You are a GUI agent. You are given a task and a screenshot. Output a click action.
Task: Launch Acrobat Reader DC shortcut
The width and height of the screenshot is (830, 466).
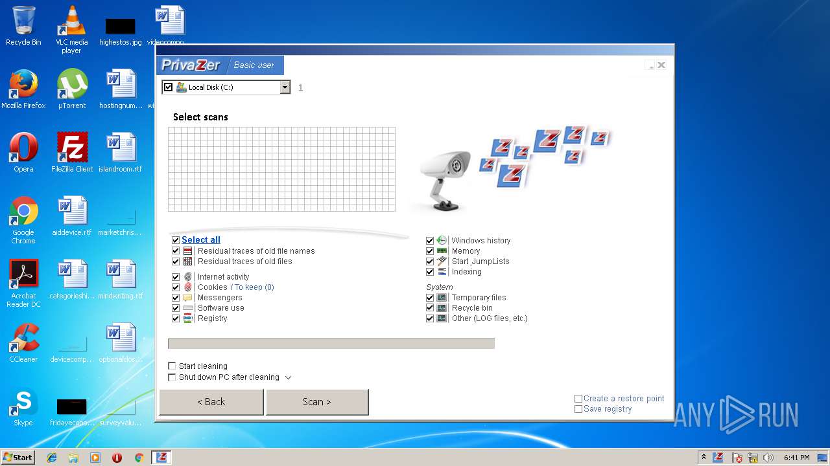(23, 283)
